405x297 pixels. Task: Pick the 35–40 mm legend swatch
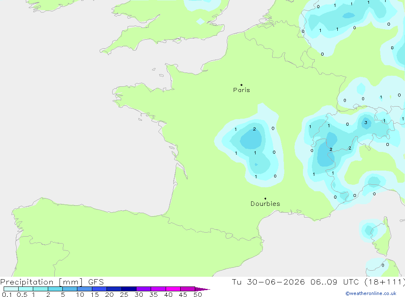(158, 289)
